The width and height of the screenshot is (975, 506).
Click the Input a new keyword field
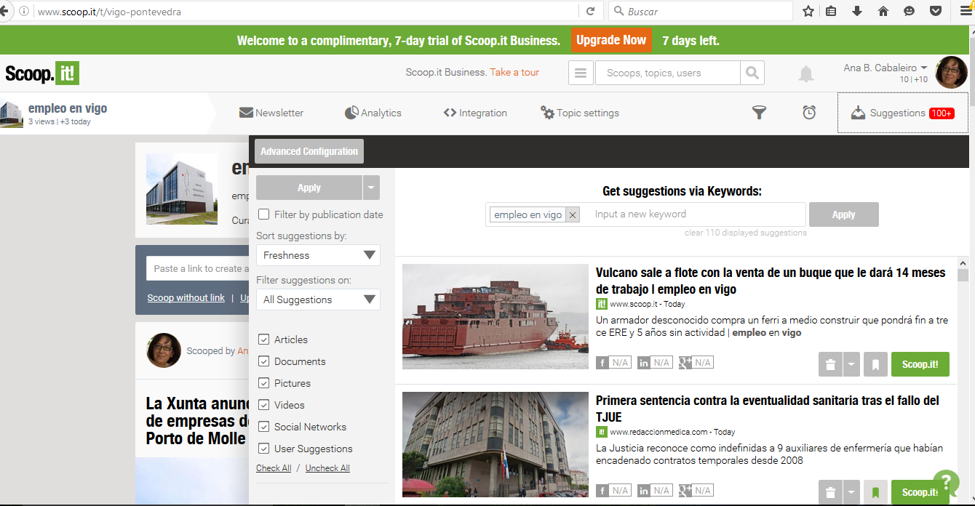[x=695, y=214]
